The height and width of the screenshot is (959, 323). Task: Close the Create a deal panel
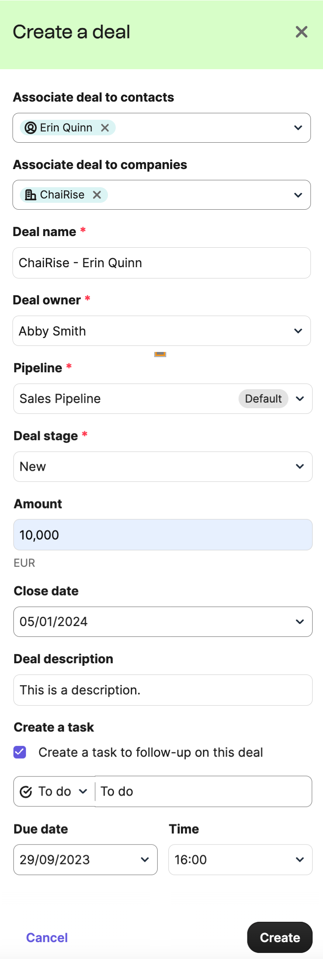click(x=301, y=32)
